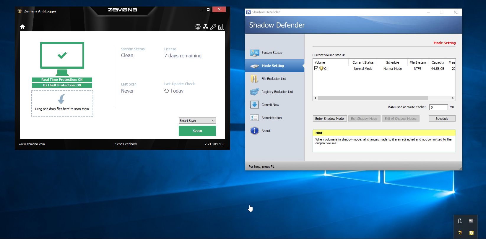Click the USB safely remove tray icon

[460, 221]
